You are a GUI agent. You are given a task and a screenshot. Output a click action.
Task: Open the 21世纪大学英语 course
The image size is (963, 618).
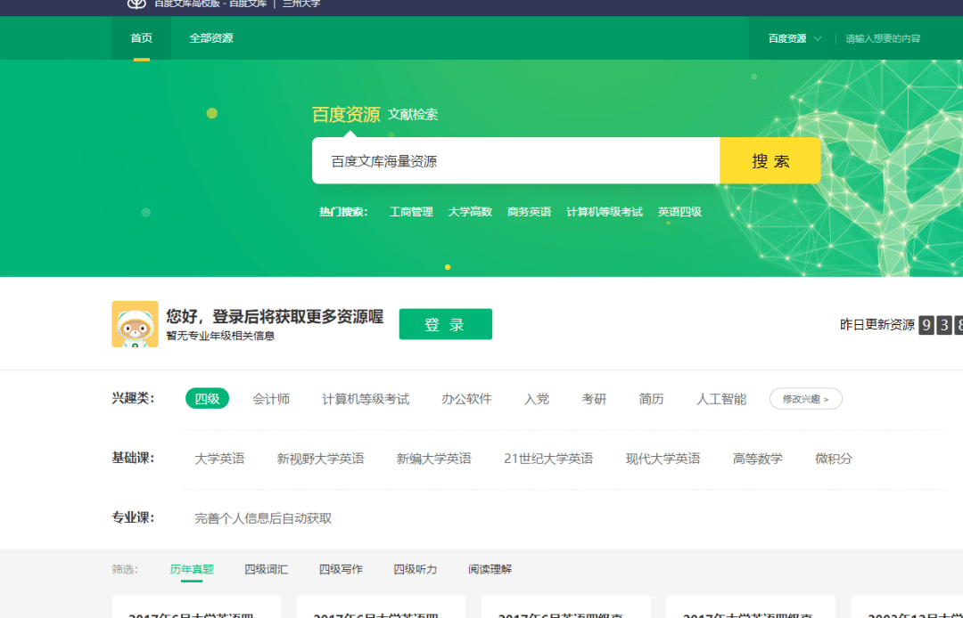548,459
